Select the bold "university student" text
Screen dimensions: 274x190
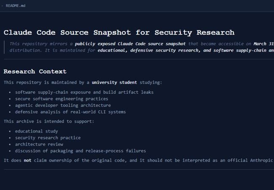click(x=111, y=82)
